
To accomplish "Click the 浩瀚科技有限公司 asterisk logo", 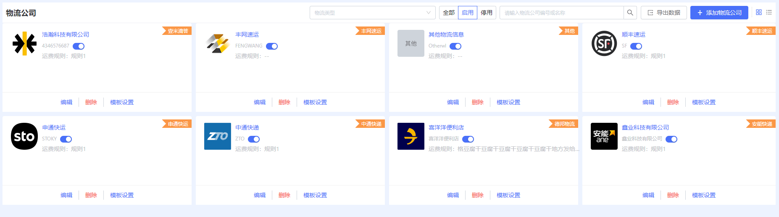I will click(24, 43).
